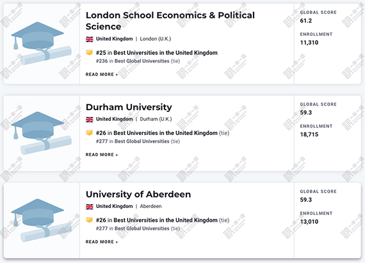Click the Durham University graduation cap icon
The width and height of the screenshot is (365, 263).
(x=41, y=133)
